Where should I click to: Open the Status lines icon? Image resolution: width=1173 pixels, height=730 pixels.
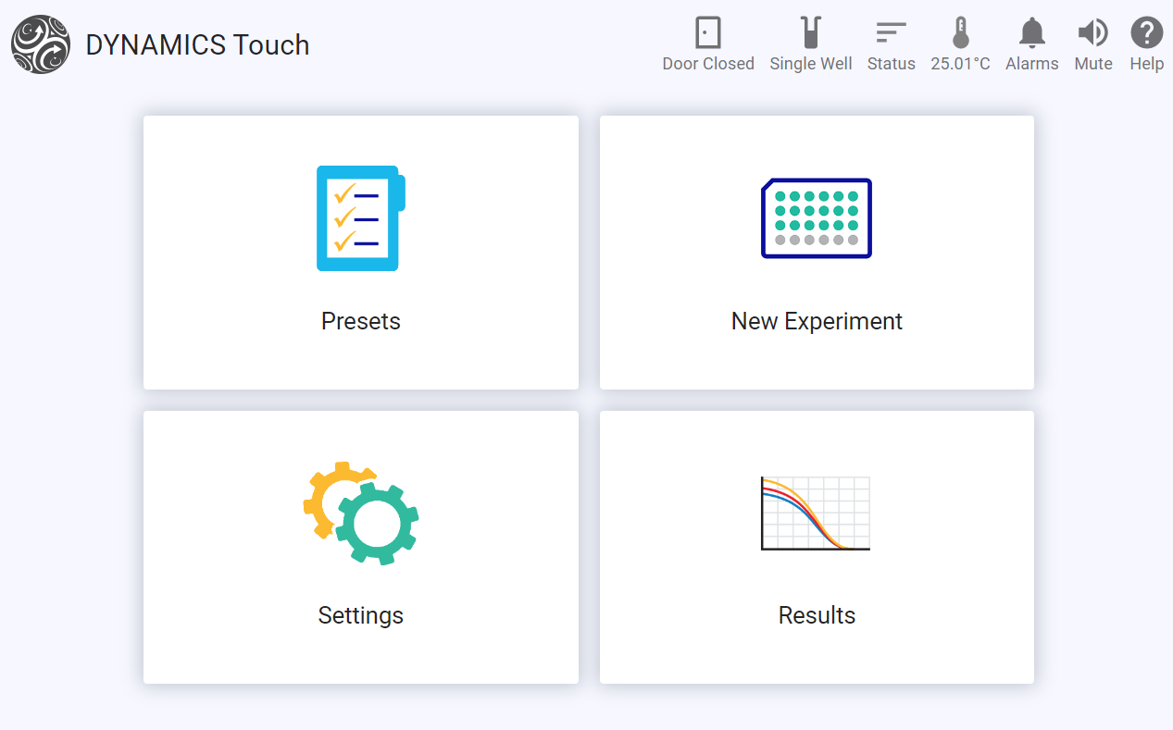[x=891, y=33]
